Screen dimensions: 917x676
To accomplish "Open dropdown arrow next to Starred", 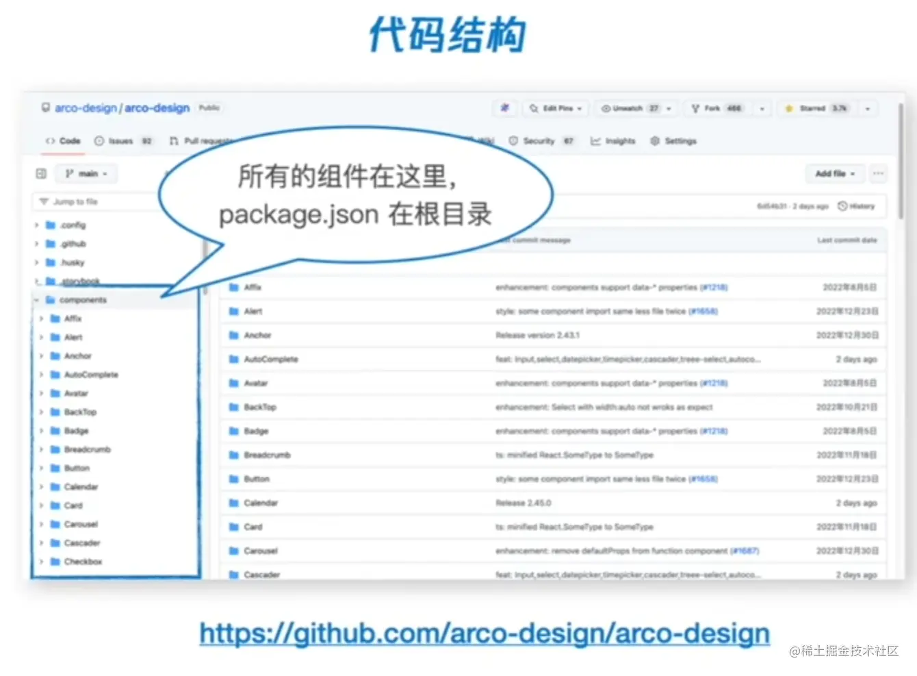I will [868, 108].
